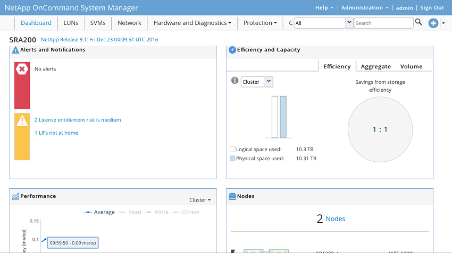
Task: Toggle the Write latency legend series
Action: coord(156,212)
